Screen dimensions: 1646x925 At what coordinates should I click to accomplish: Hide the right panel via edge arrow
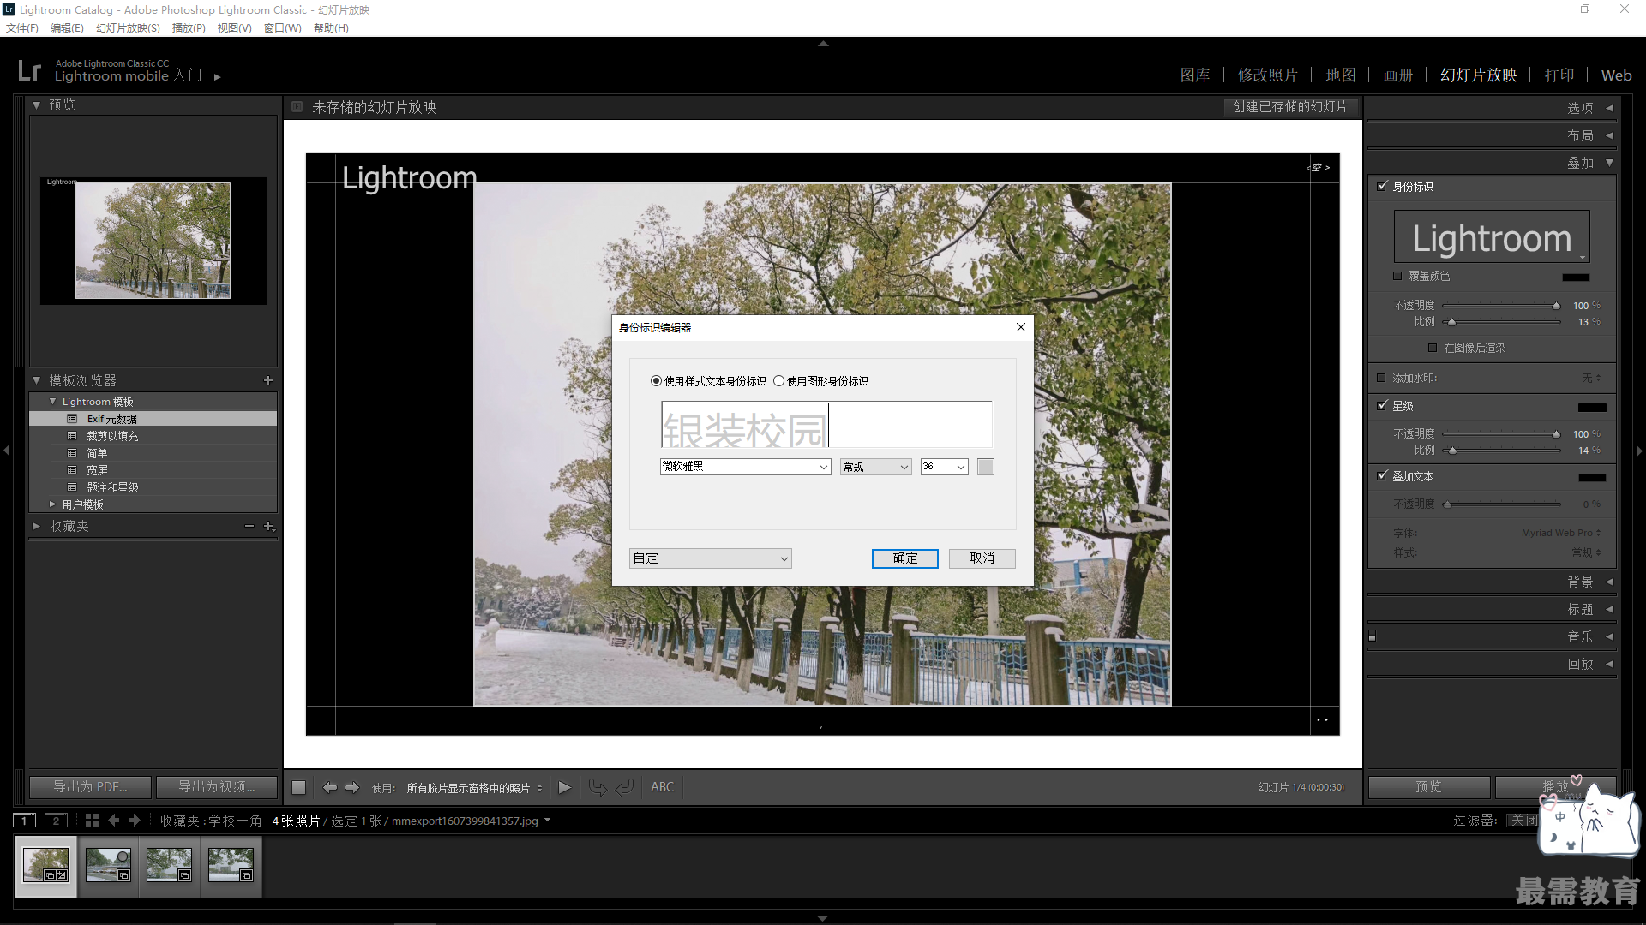point(1639,450)
